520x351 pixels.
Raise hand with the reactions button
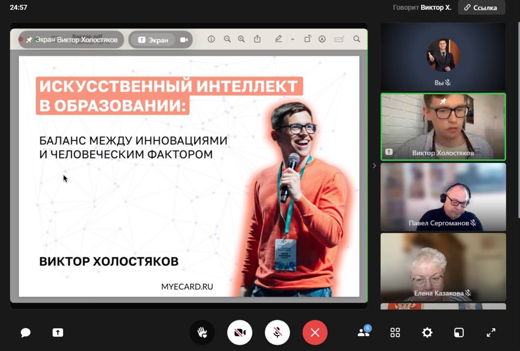point(202,333)
